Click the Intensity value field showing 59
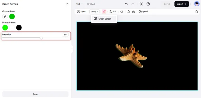The image size is (201, 98). click(x=65, y=35)
